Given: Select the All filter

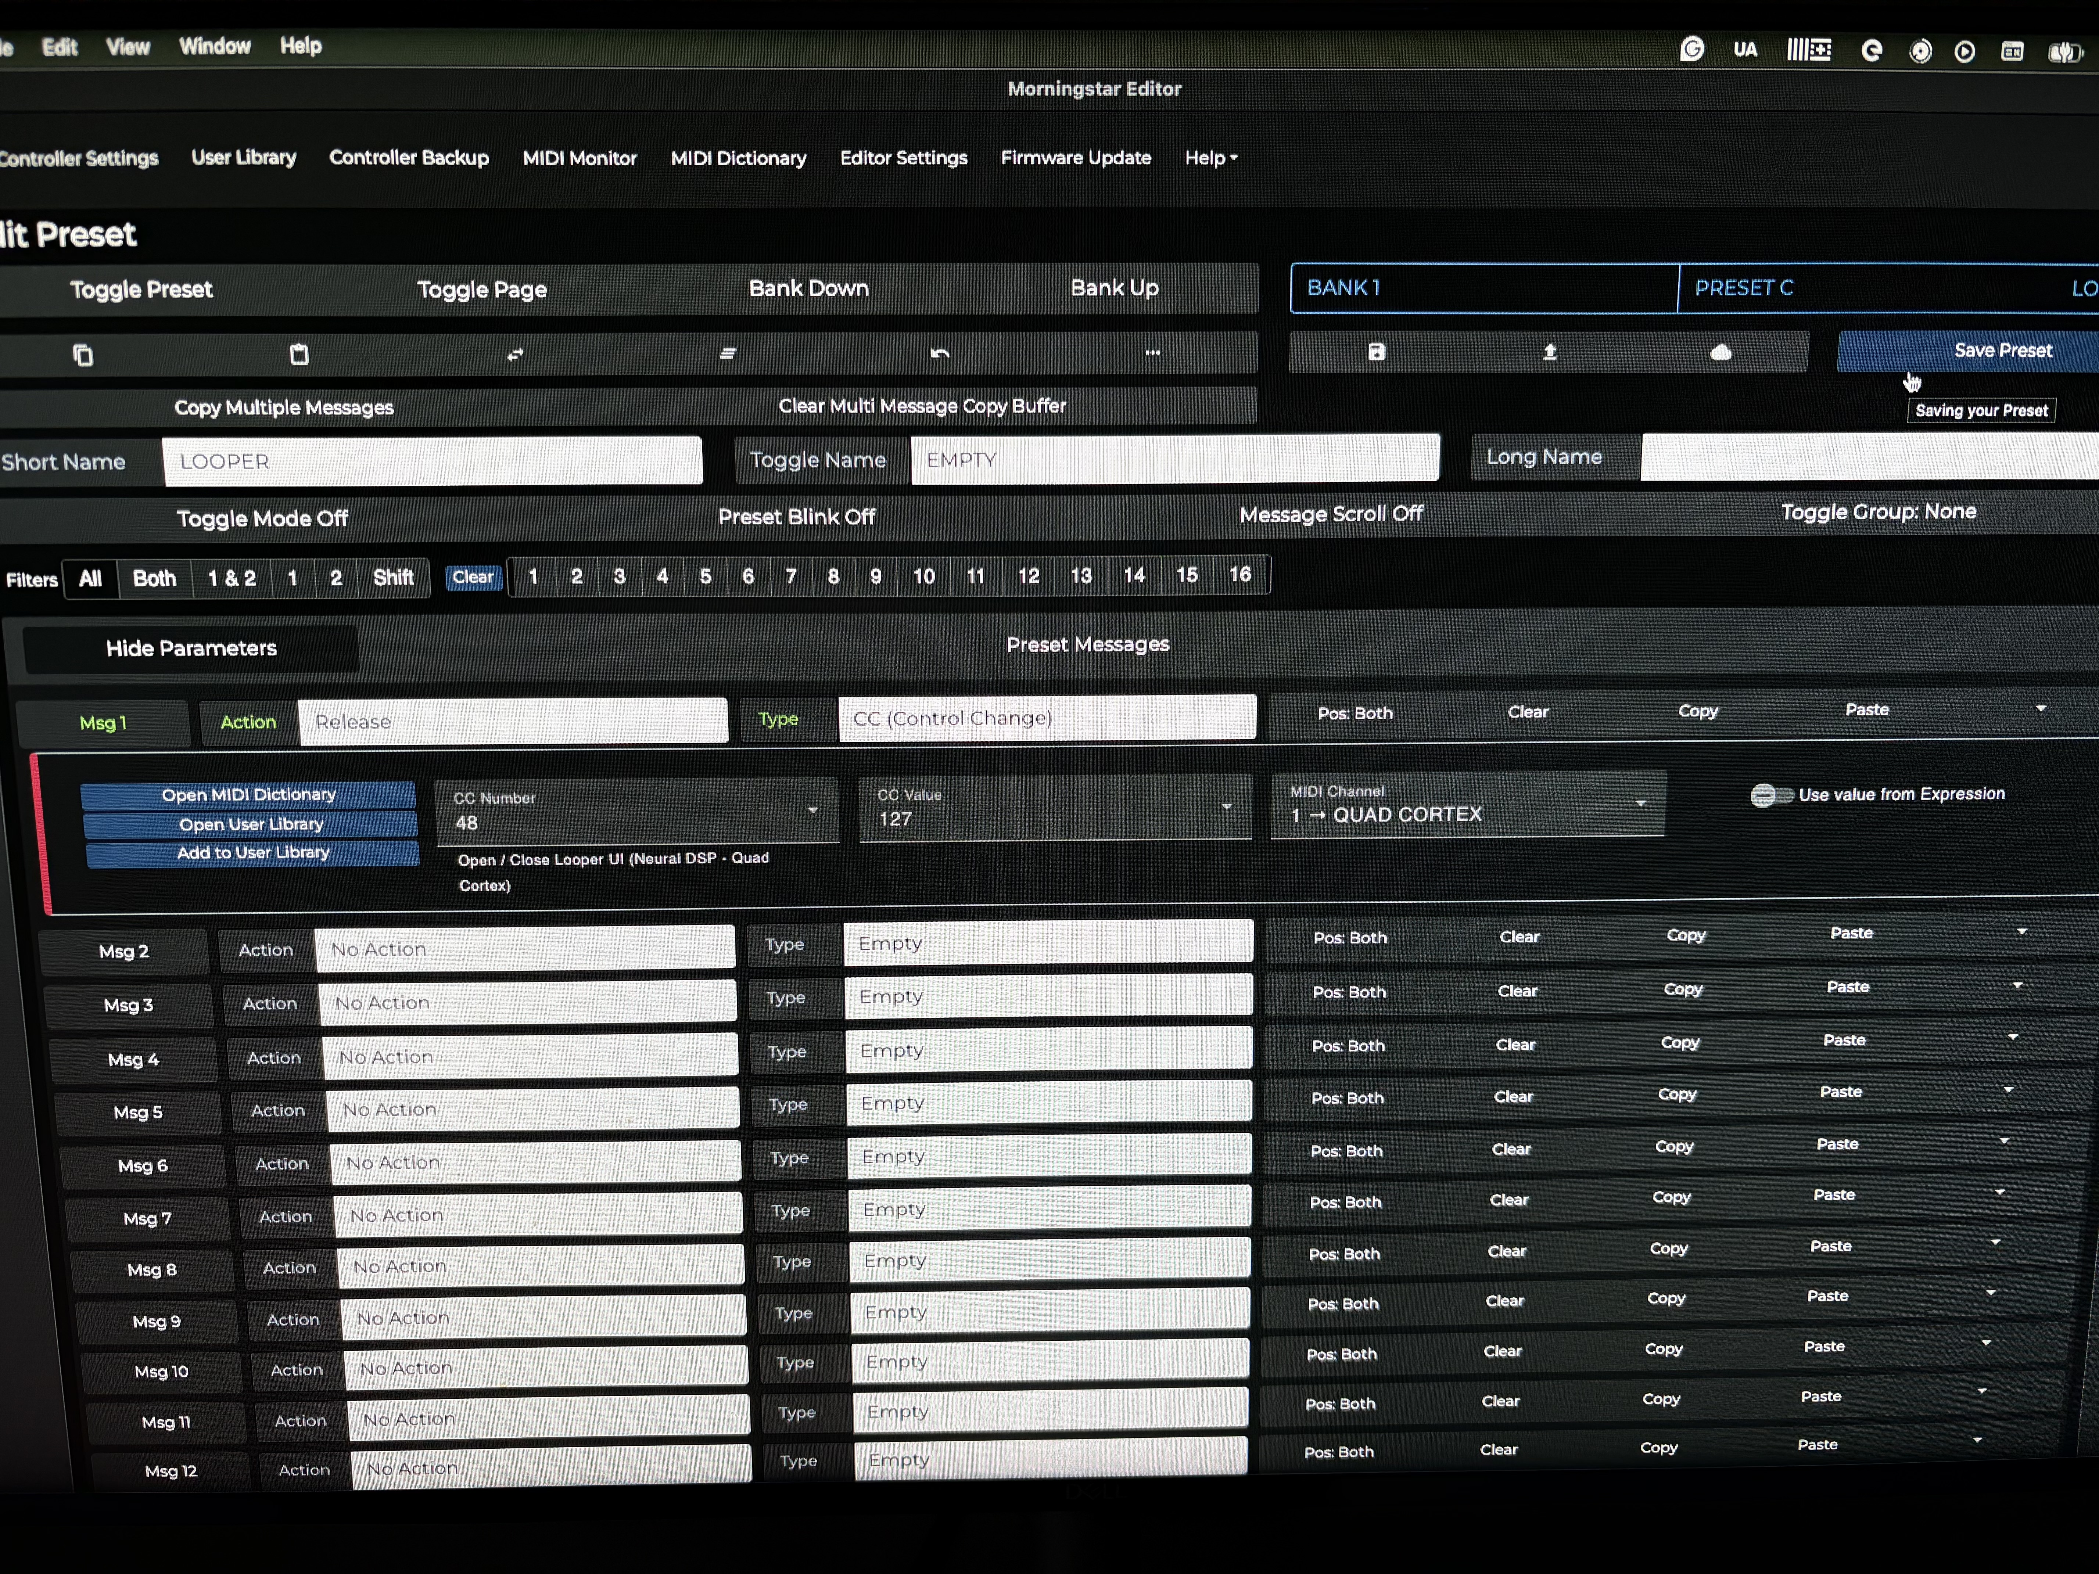Looking at the screenshot, I should tap(90, 579).
